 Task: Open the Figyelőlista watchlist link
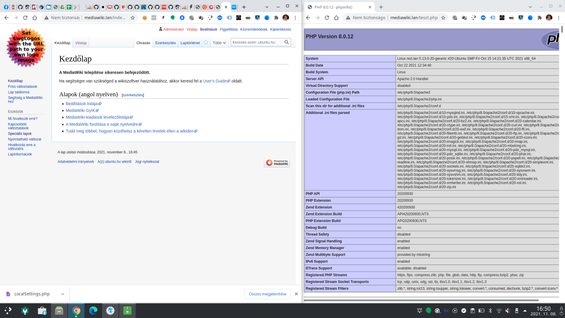[x=229, y=29]
